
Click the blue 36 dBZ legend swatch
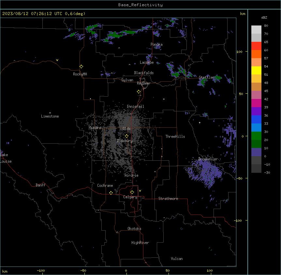(x=256, y=119)
